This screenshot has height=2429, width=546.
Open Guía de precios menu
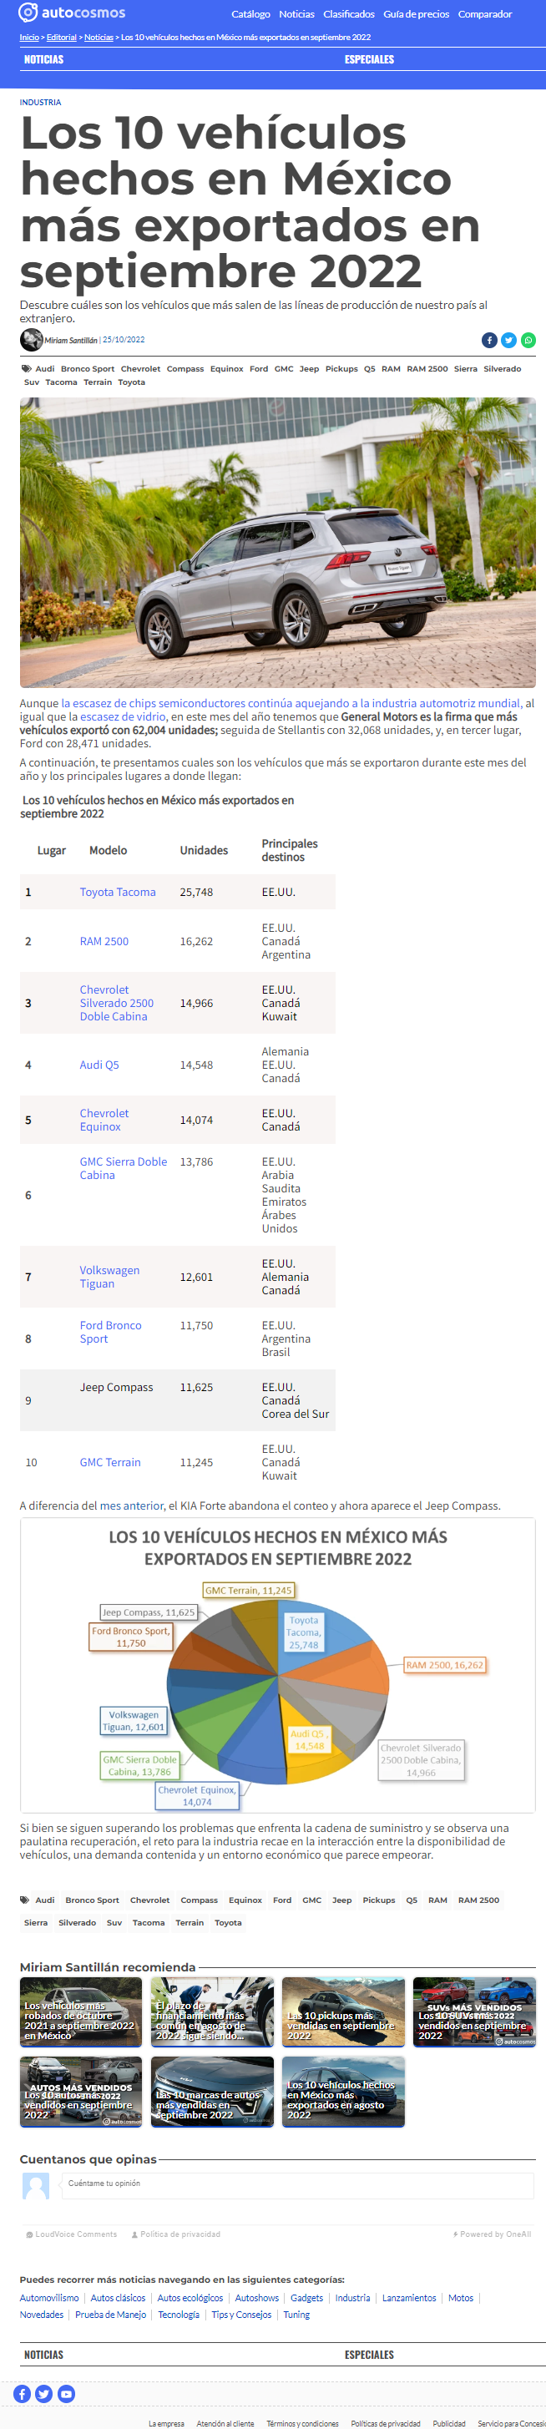(416, 14)
